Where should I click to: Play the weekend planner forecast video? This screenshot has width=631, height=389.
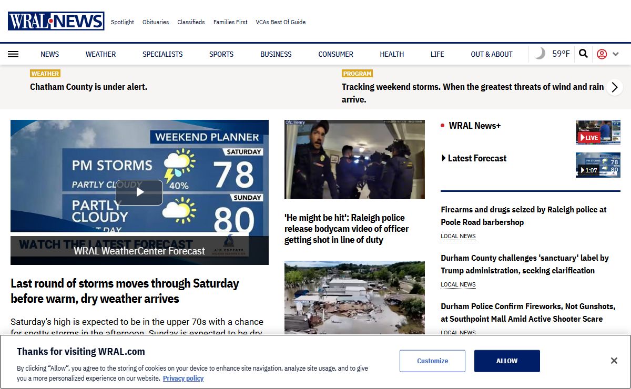coord(139,192)
